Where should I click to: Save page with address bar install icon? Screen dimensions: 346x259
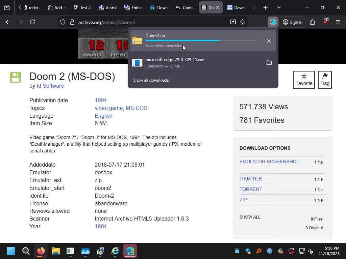[x=233, y=22]
